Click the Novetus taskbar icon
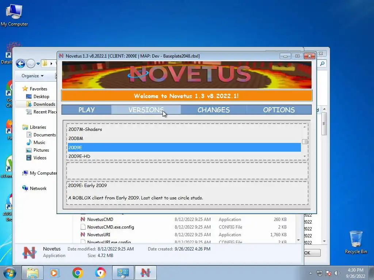This screenshot has width=374, height=280. (x=145, y=273)
